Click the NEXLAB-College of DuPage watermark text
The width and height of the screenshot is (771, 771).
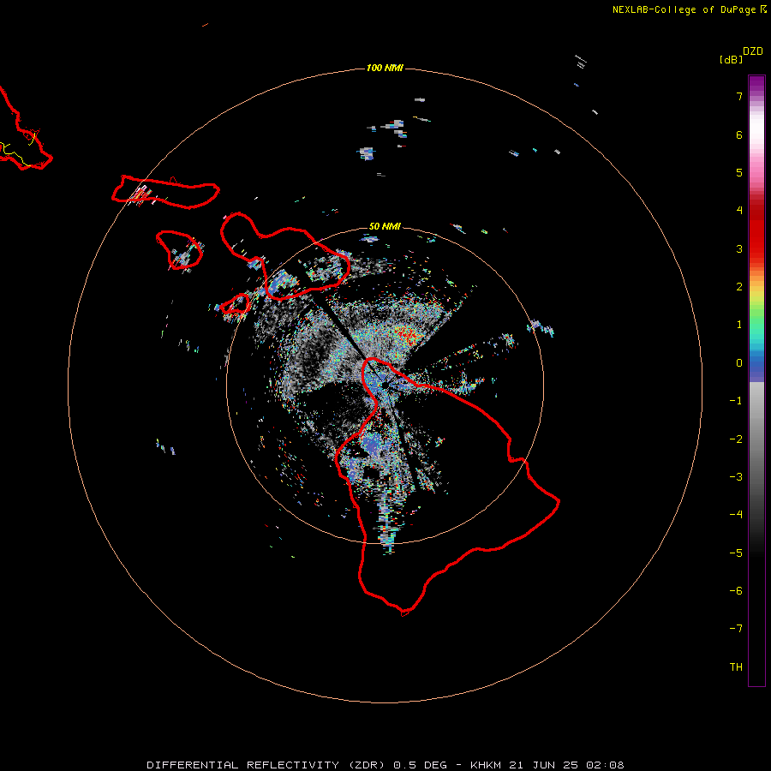[684, 9]
